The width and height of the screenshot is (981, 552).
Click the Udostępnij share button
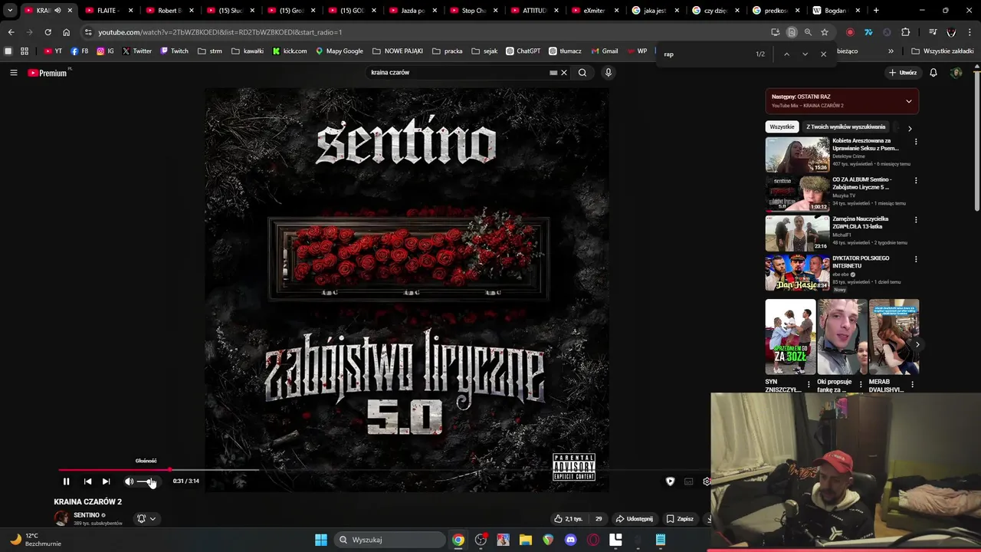[635, 519]
